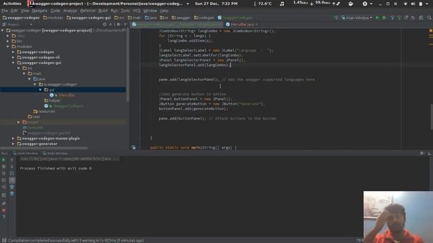Image resolution: width=433 pixels, height=243 pixels.
Task: Collapse the swagger-codegen-gui module node
Action: coord(14,63)
